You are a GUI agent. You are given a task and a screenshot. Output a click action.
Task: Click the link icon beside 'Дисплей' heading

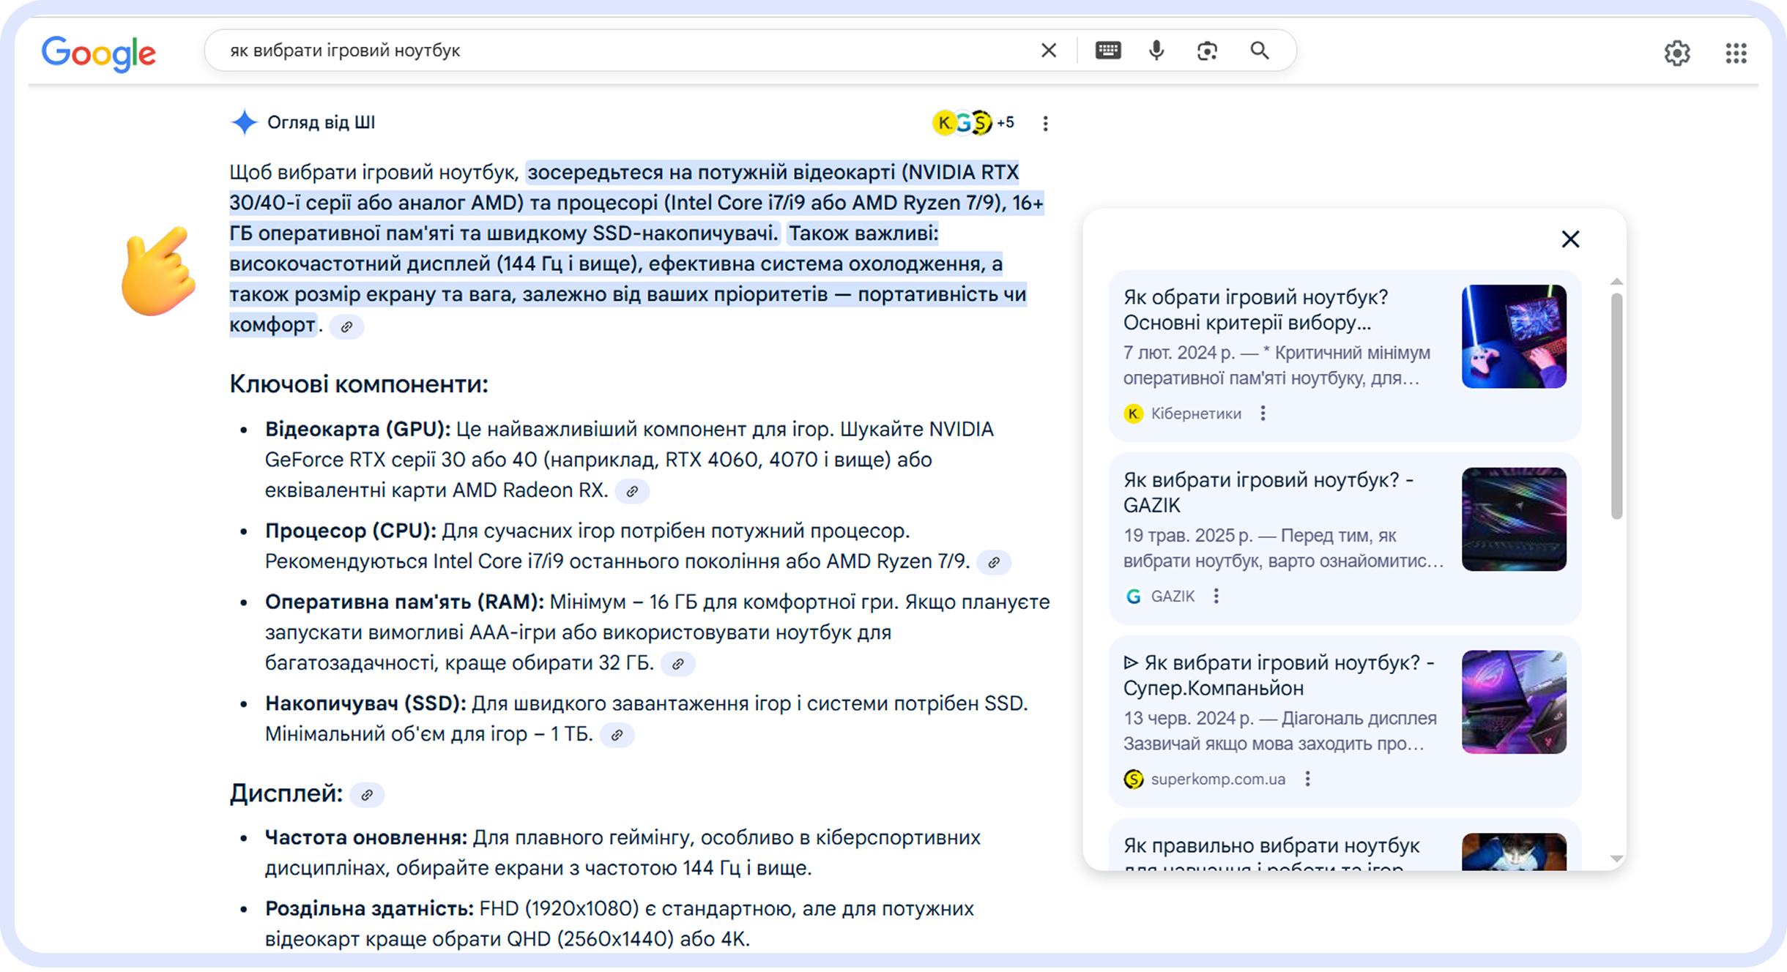tap(368, 795)
